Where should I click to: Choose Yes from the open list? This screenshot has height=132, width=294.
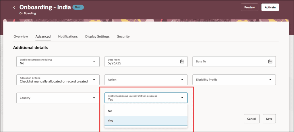(146, 121)
